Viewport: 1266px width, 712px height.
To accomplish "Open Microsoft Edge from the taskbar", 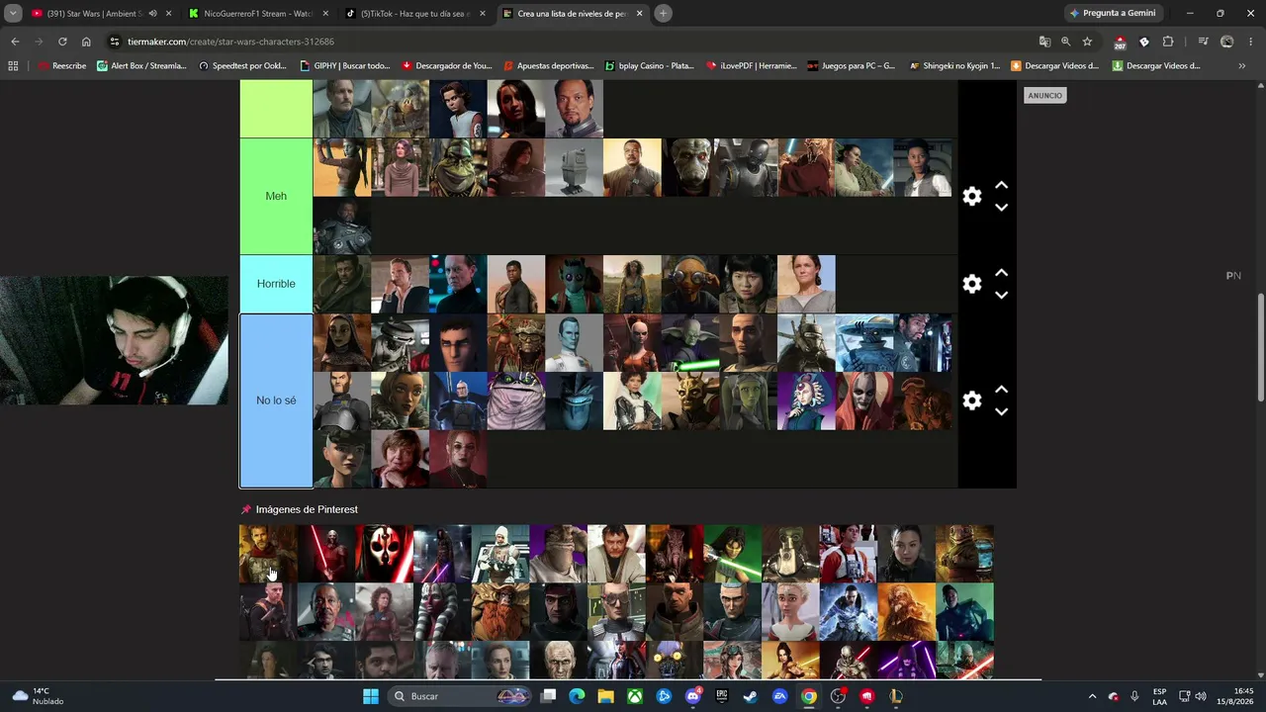I will 577,696.
